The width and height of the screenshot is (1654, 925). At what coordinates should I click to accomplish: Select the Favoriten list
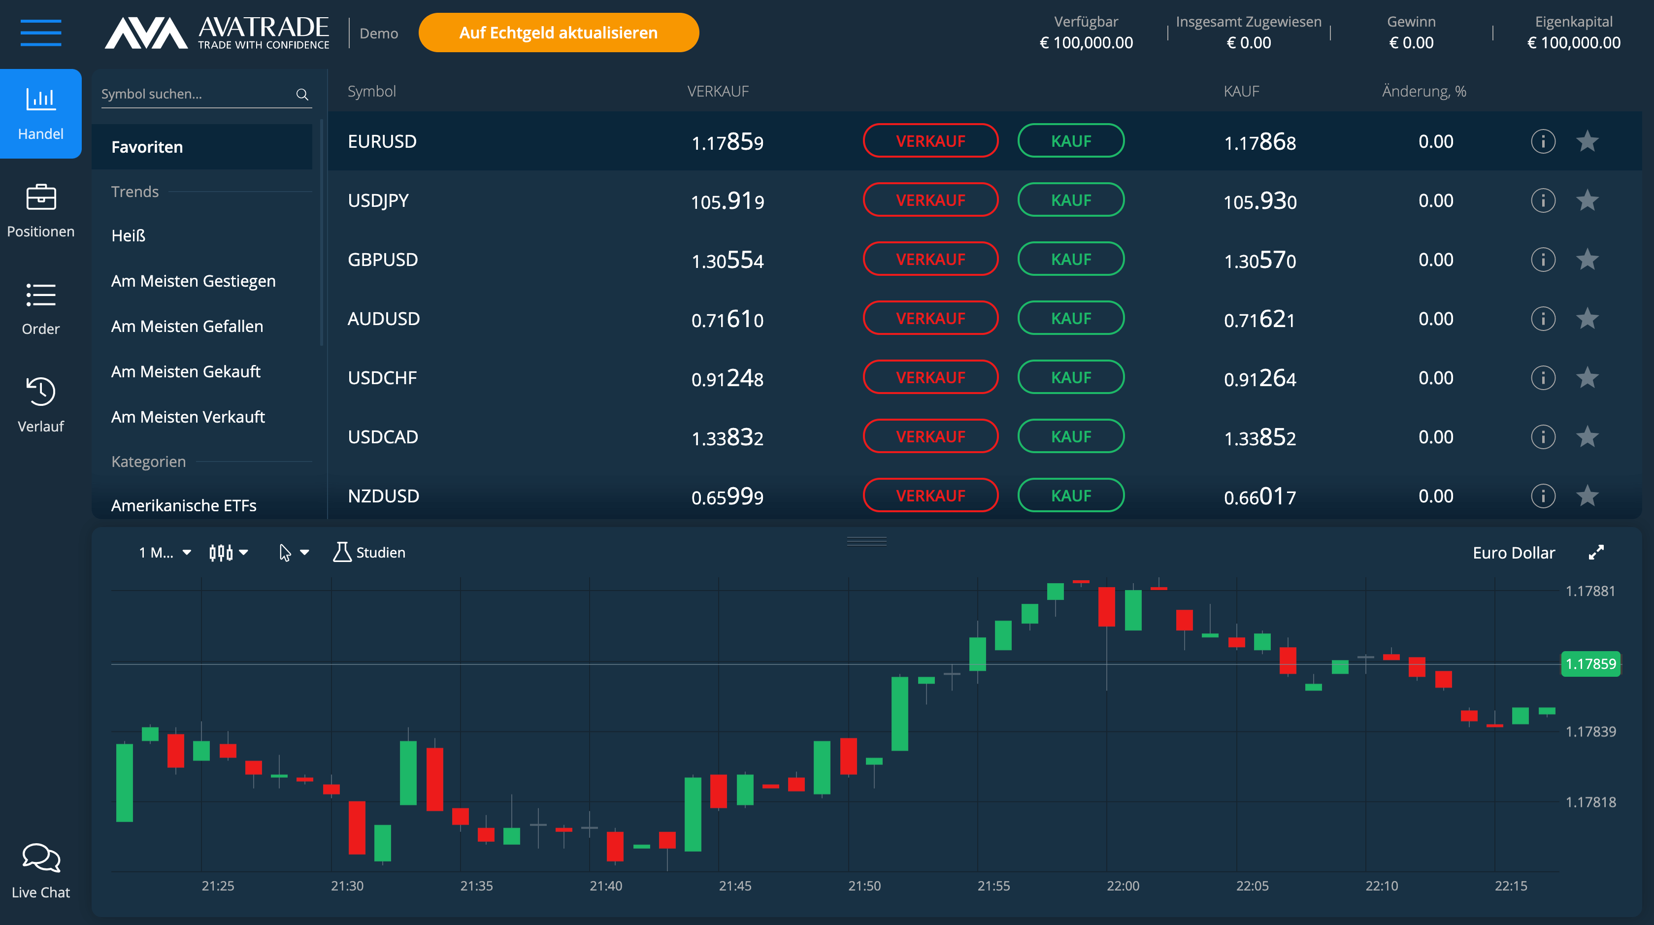click(x=201, y=147)
